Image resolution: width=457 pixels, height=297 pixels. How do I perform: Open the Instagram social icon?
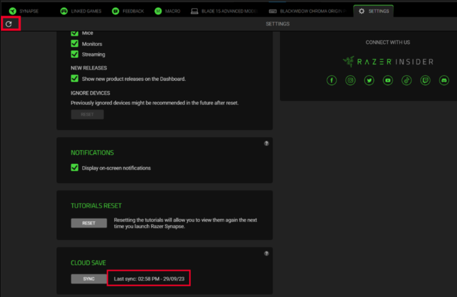tap(350, 80)
